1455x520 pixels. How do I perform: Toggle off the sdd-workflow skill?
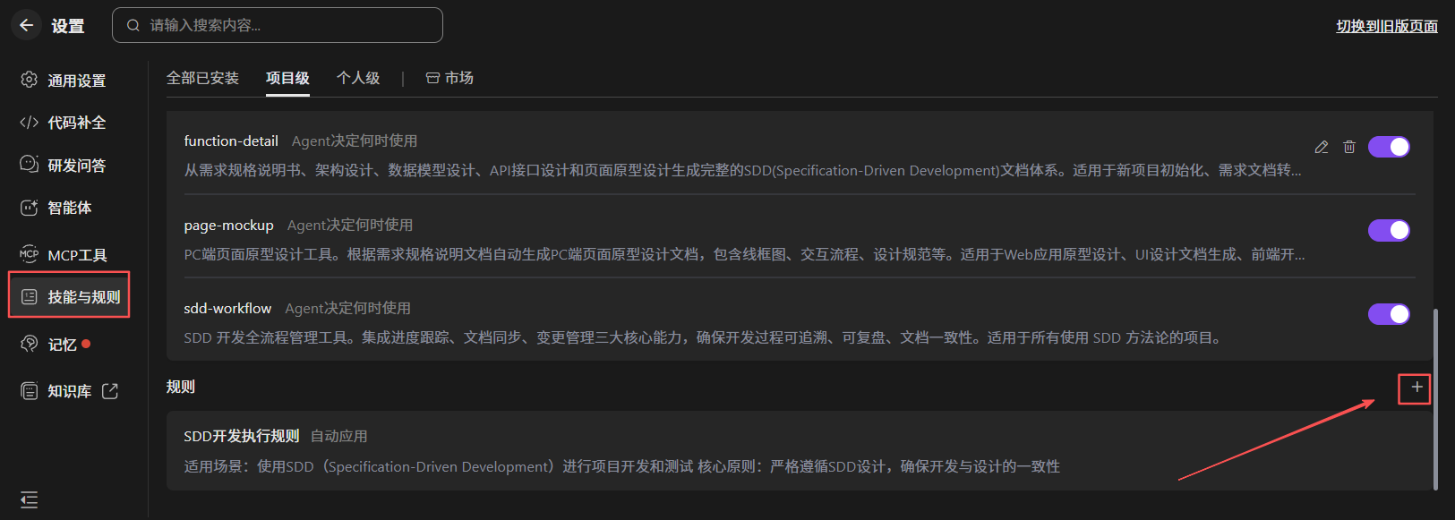click(x=1389, y=314)
